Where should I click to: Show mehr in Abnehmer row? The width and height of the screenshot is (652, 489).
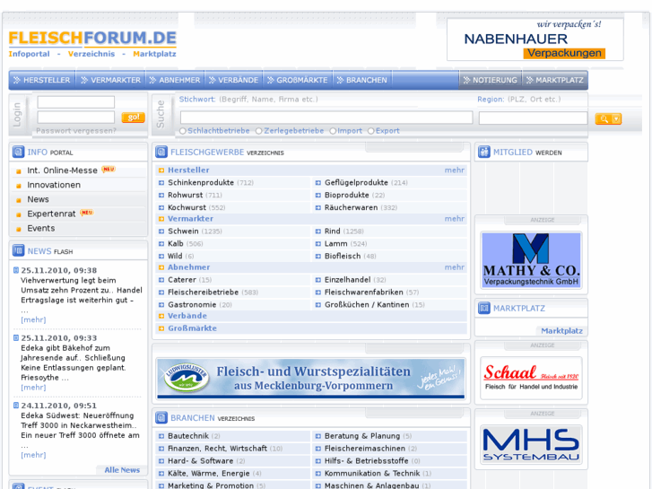[455, 267]
